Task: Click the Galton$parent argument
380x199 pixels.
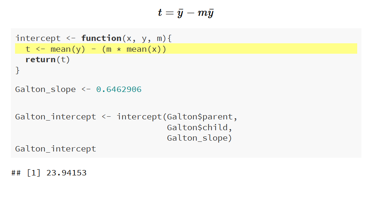Action: tap(200, 117)
